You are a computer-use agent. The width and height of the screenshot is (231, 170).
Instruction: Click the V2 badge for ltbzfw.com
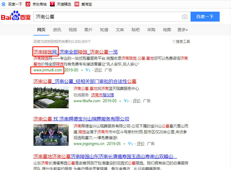point(126,101)
